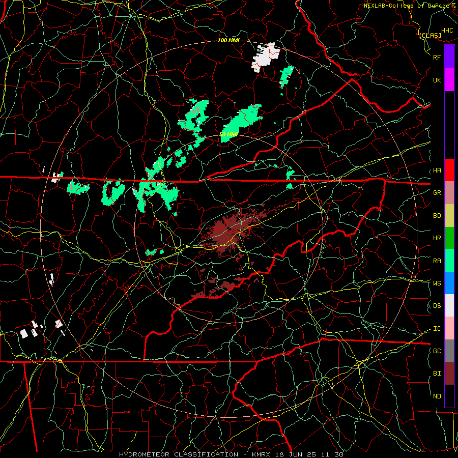Click the white dry snow patch beside 100 NMI label
458x458 pixels.
coord(265,56)
